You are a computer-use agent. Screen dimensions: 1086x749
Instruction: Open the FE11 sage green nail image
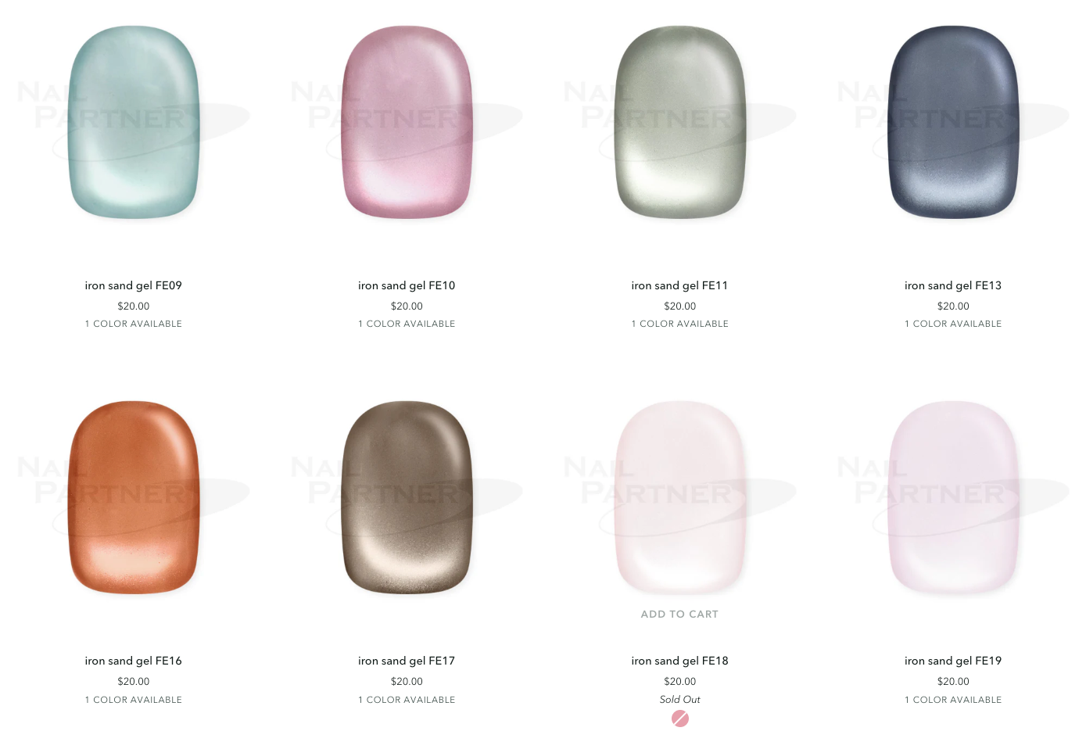[x=680, y=122]
